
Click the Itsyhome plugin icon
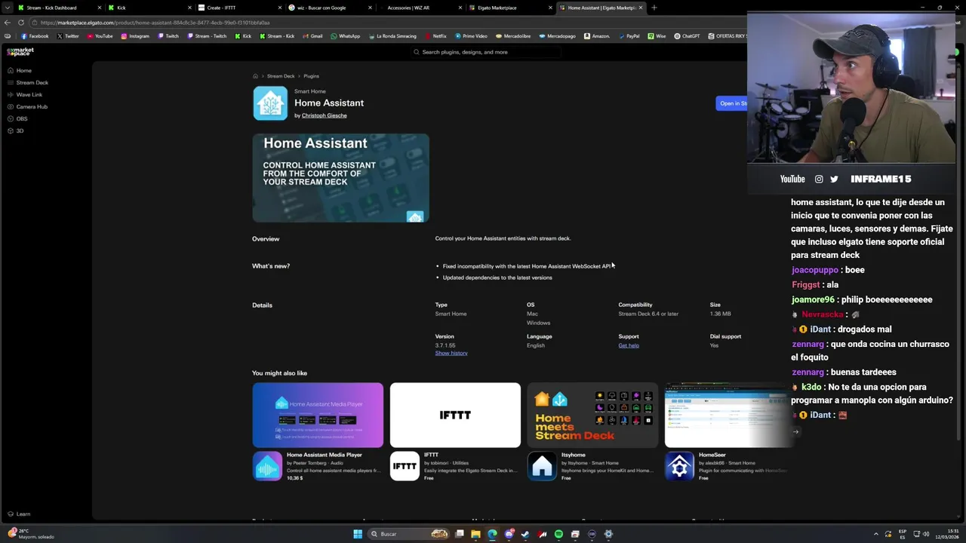click(542, 466)
